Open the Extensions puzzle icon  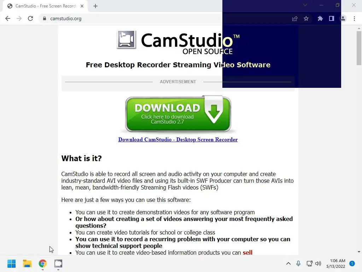pos(320,18)
